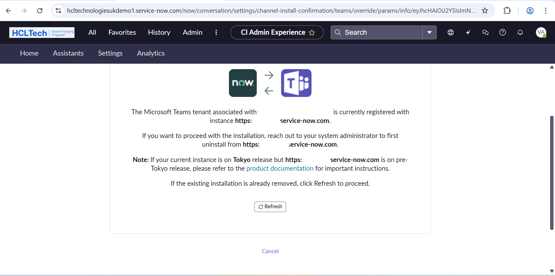Image resolution: width=555 pixels, height=276 pixels.
Task: Open the product documentation link
Action: [x=280, y=168]
